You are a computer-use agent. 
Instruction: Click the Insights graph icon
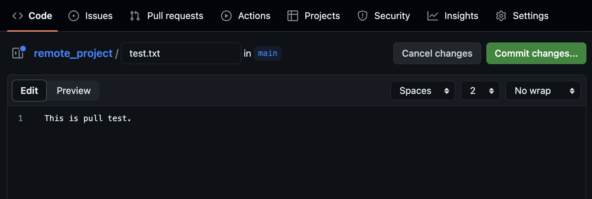point(433,16)
